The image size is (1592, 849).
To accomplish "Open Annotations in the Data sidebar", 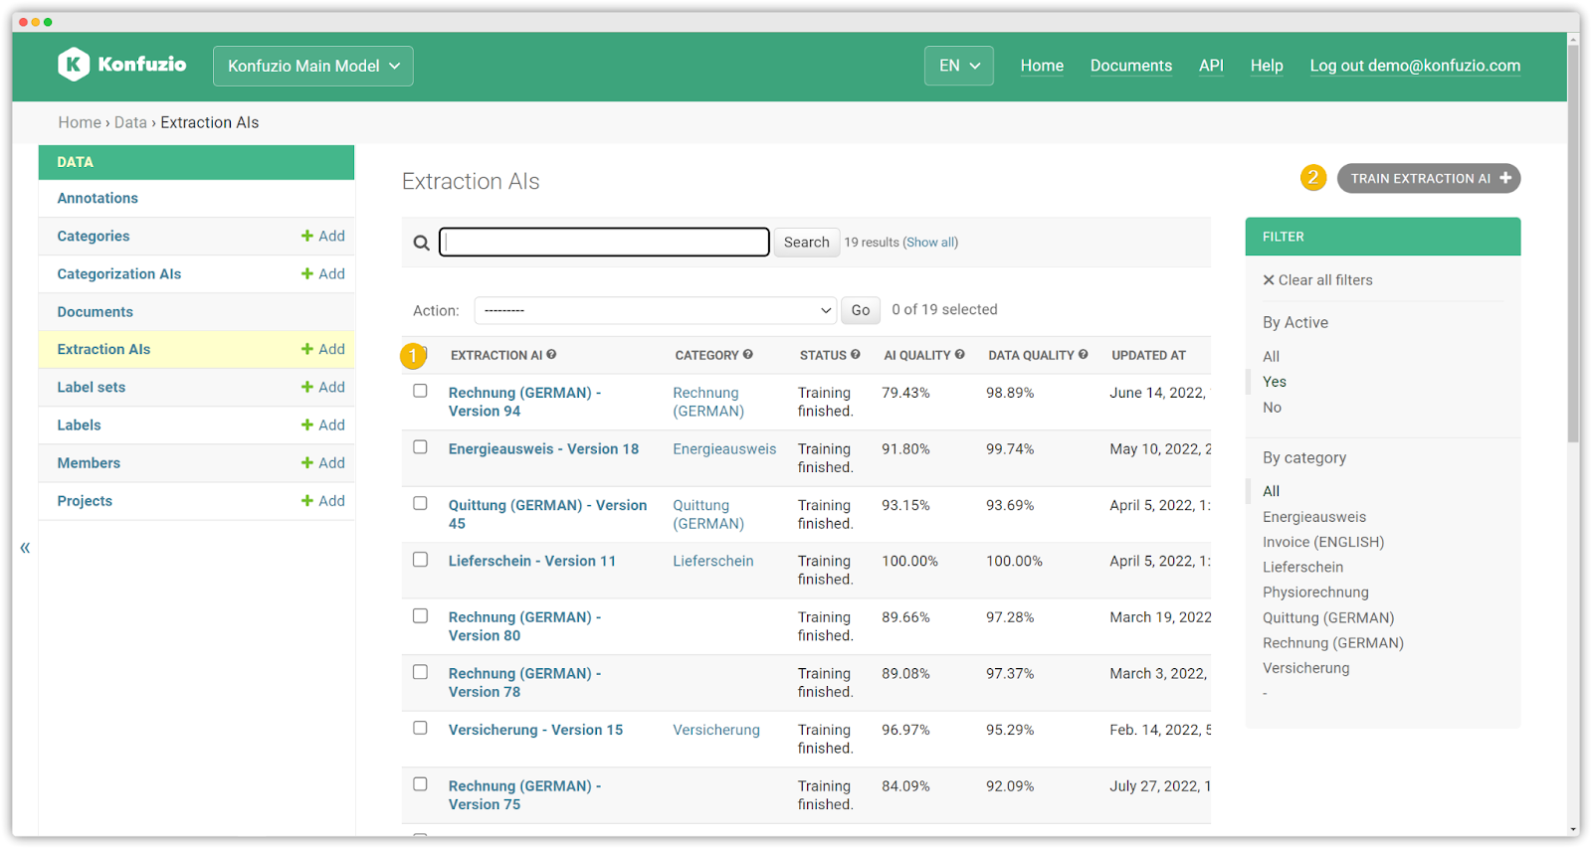I will coord(98,198).
